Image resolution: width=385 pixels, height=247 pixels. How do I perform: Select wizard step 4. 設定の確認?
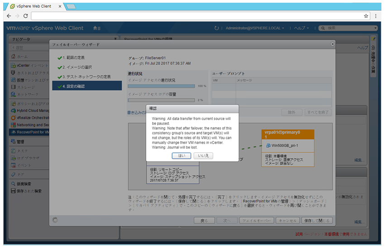[87, 86]
